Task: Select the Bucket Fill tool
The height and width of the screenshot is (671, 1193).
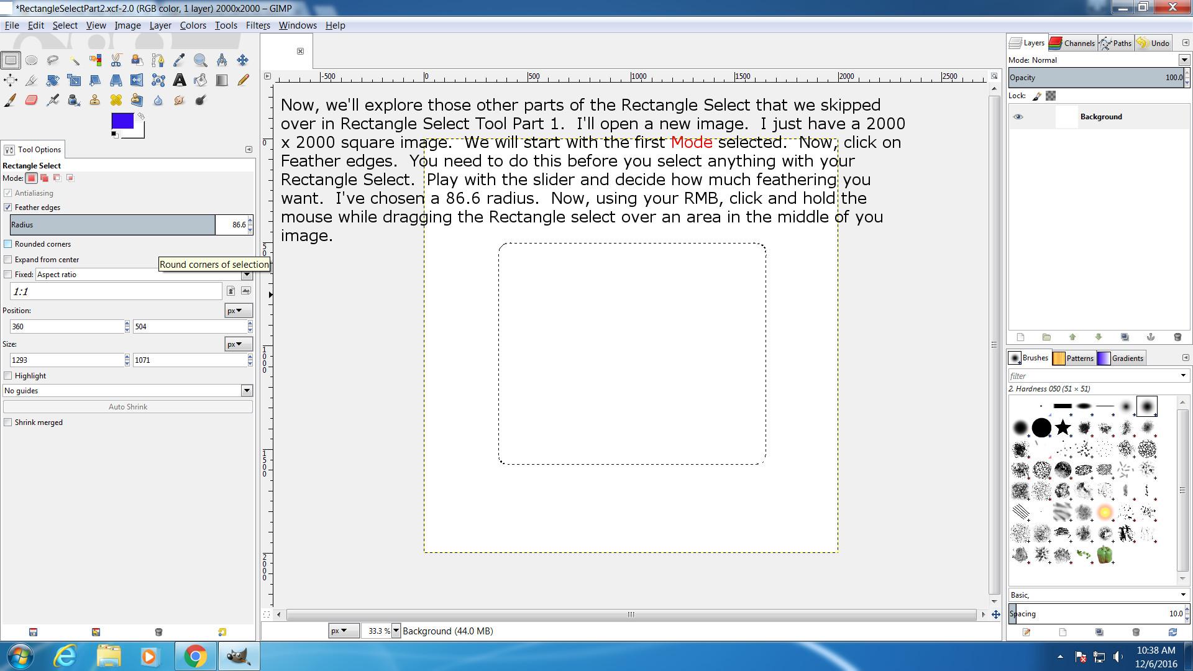Action: (200, 80)
